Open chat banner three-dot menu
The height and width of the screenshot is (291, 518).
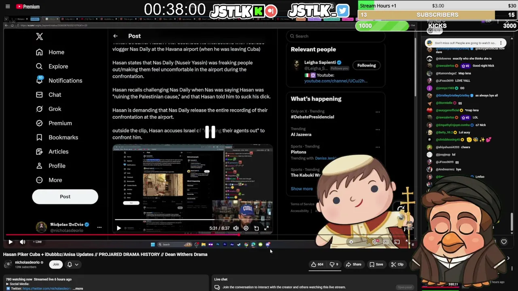(501, 43)
